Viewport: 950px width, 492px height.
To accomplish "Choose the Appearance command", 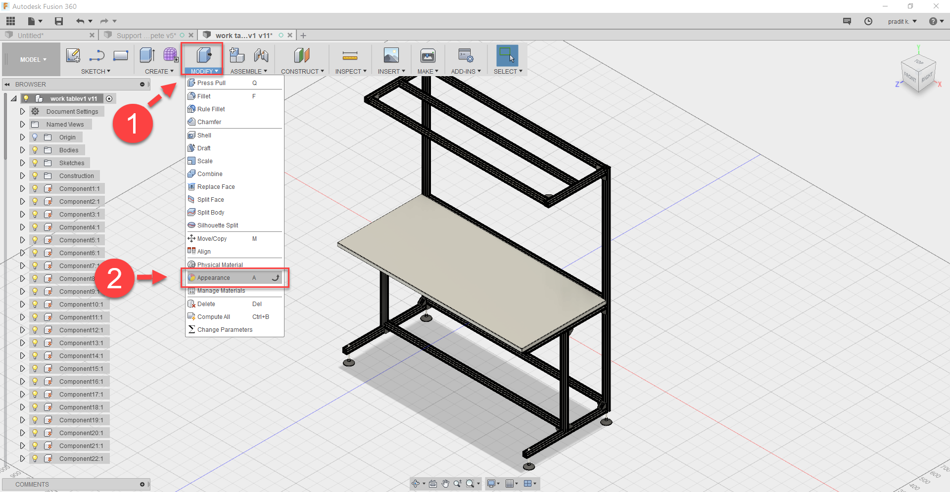I will [213, 277].
